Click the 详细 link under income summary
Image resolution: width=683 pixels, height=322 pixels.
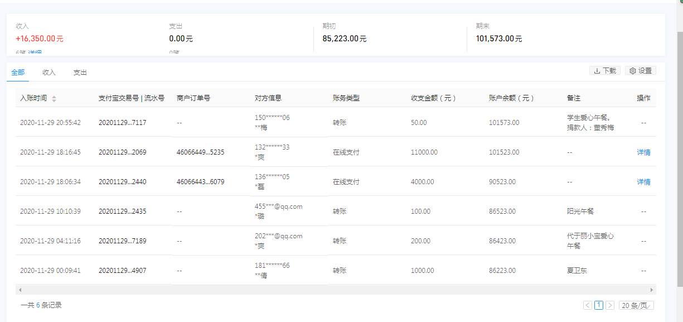(x=35, y=53)
